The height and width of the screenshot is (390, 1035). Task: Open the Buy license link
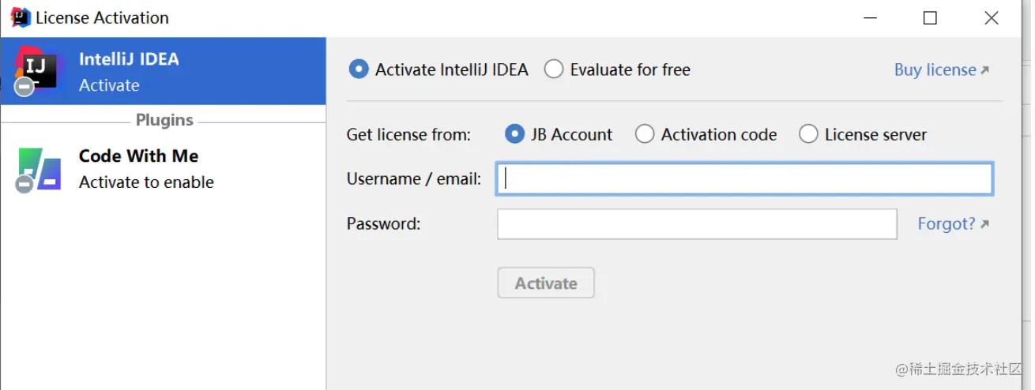click(x=935, y=70)
